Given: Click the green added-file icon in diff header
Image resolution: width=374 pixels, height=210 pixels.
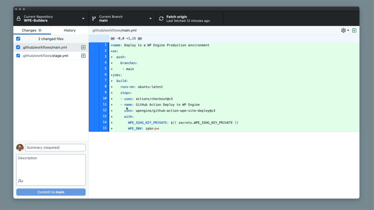Looking at the screenshot, I should tap(354, 30).
